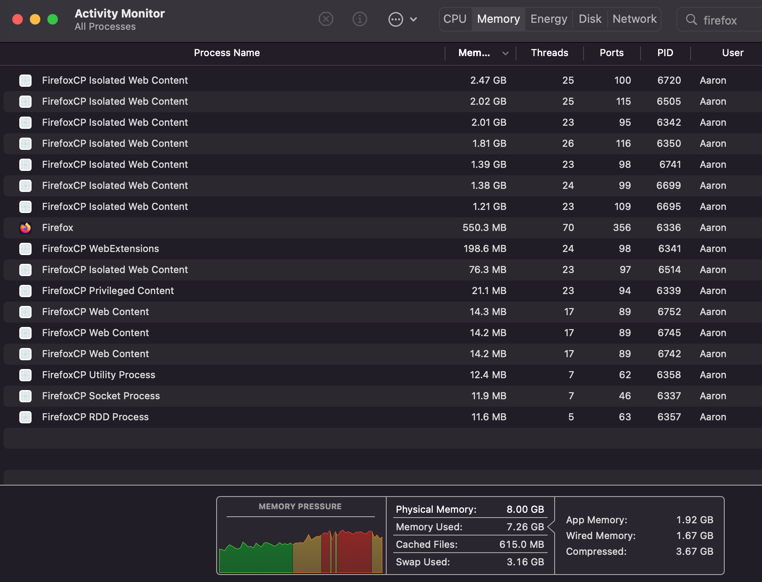Sort the list by Threads column

point(549,53)
